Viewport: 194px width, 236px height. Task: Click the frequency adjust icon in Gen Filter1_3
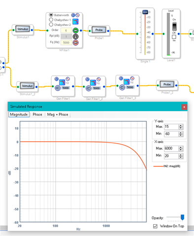tap(122, 88)
